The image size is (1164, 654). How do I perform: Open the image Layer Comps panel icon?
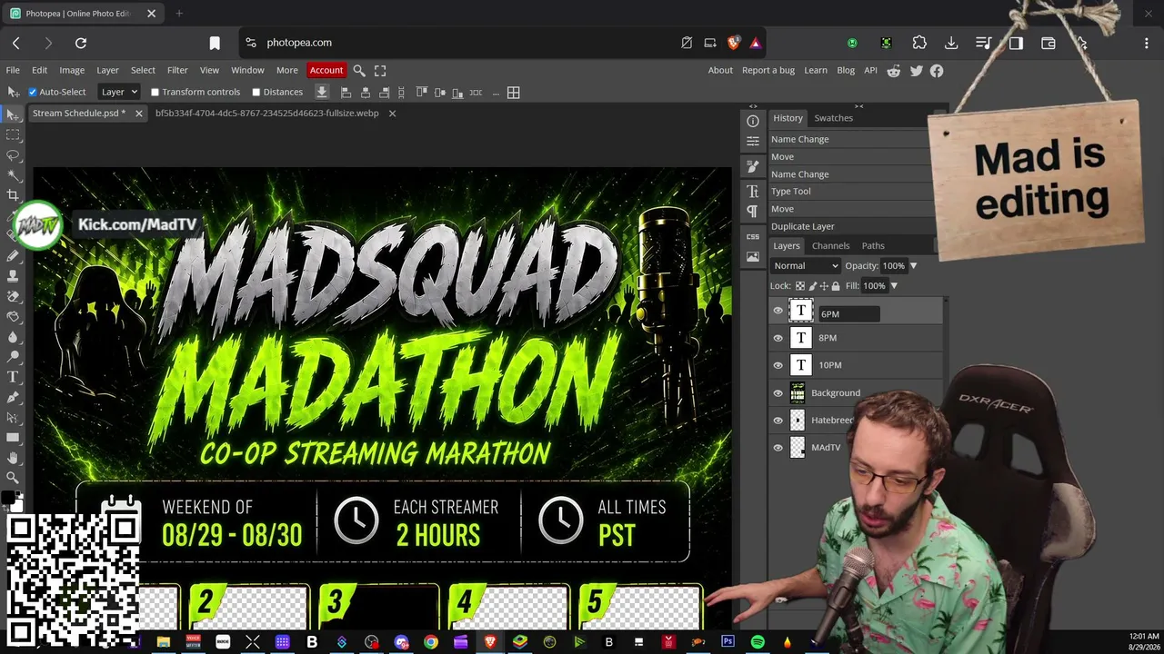pyautogui.click(x=753, y=257)
